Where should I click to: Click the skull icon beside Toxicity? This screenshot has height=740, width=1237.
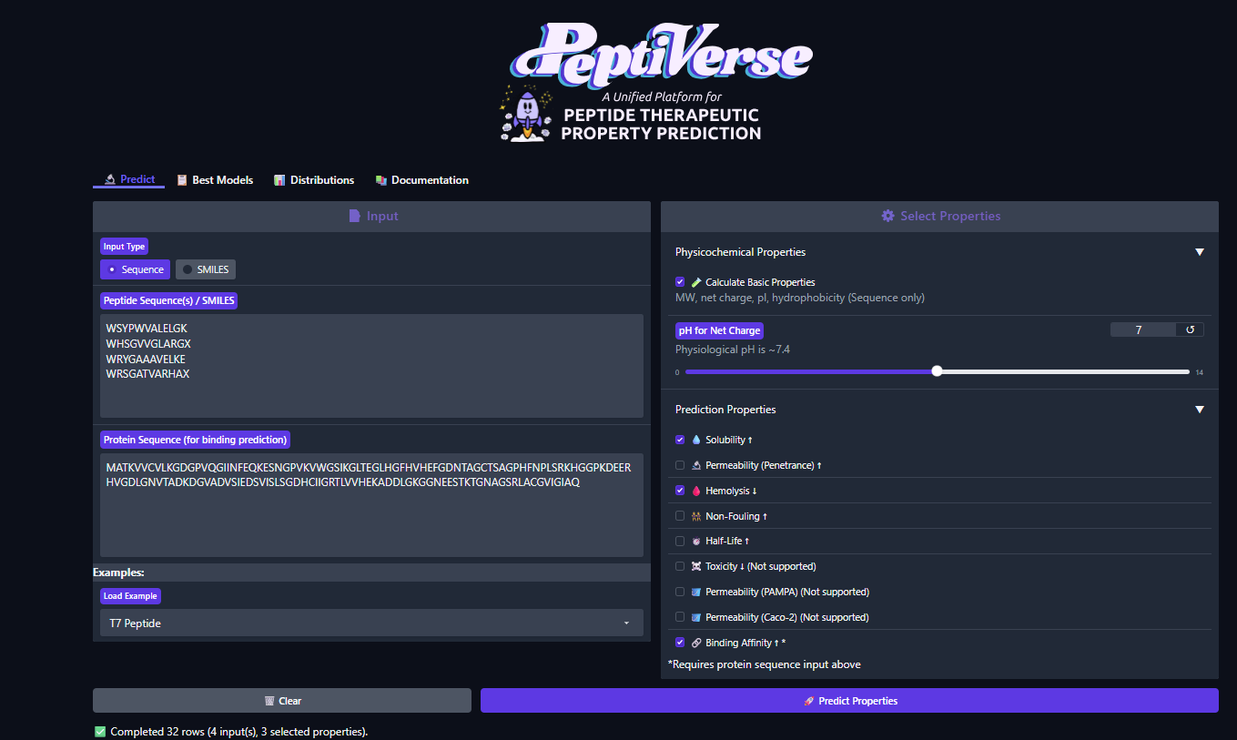696,566
